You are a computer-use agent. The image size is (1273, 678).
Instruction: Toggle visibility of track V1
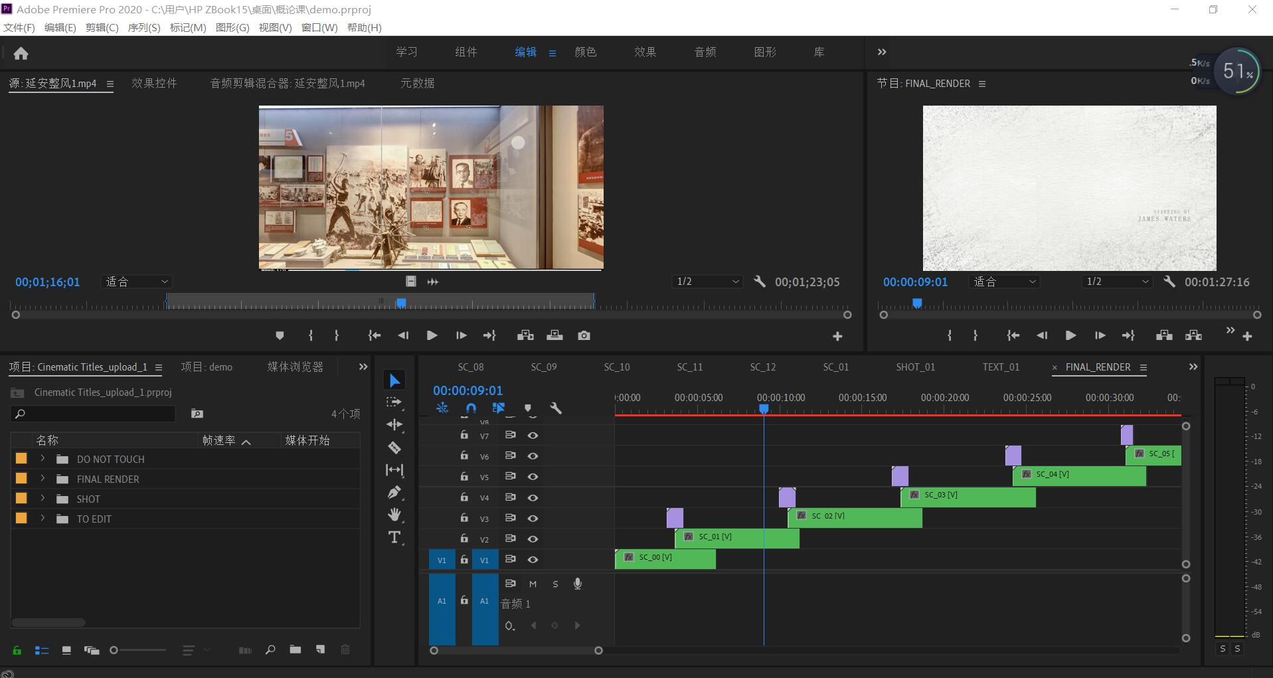pos(533,560)
